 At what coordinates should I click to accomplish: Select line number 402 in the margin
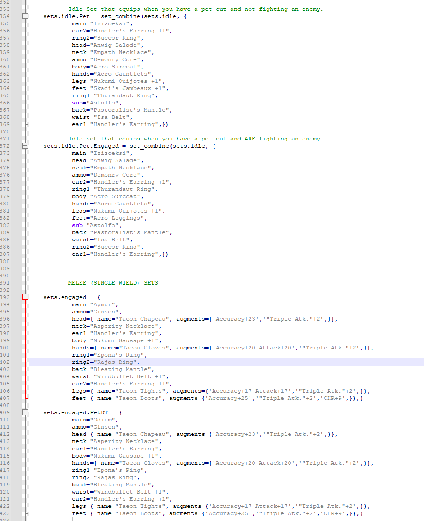pyautogui.click(x=5, y=362)
